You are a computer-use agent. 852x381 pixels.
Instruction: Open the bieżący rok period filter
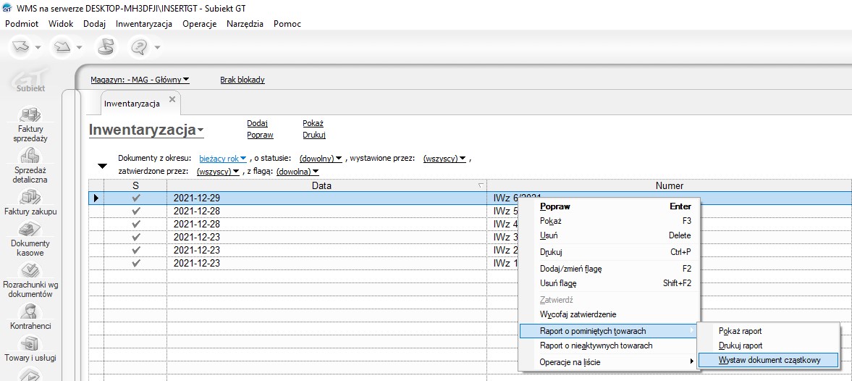(x=223, y=158)
